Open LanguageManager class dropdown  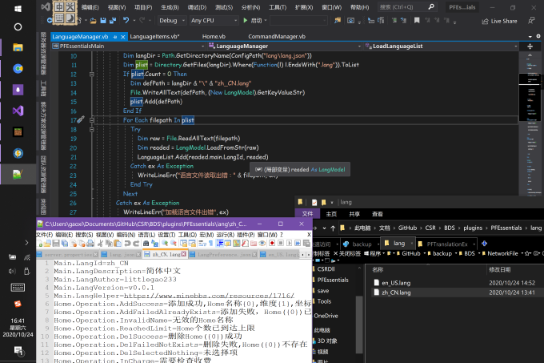(x=285, y=46)
